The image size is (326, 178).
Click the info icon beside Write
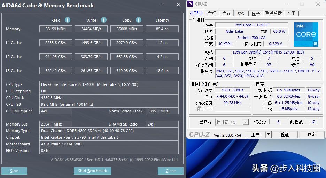tap(104, 20)
